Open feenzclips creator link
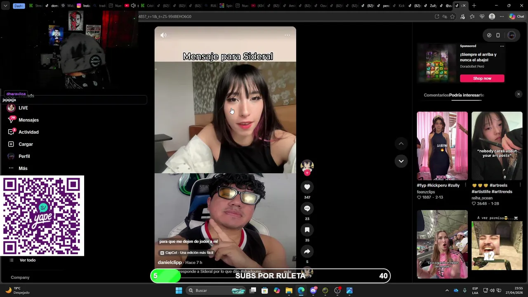 point(426,192)
